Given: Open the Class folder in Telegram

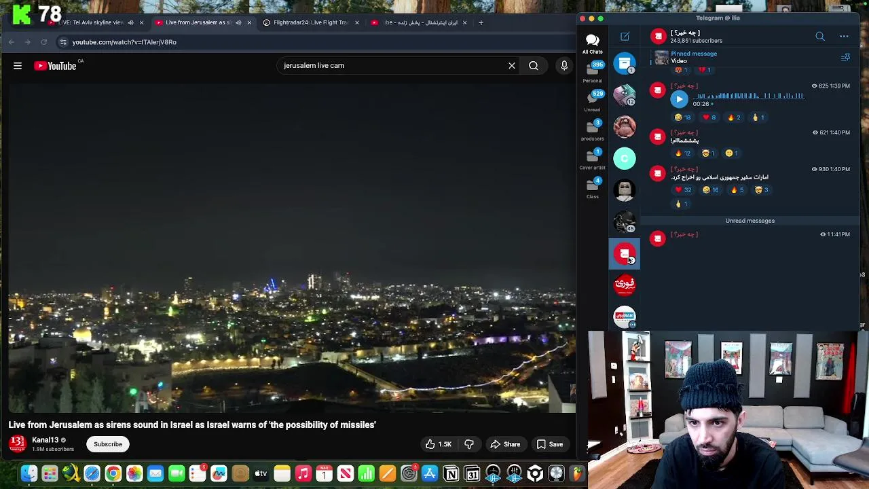Looking at the screenshot, I should [x=592, y=187].
